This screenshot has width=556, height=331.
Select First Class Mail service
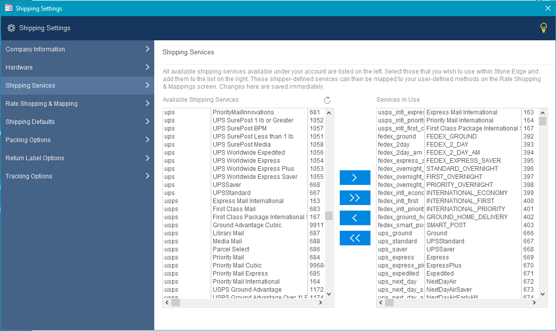(x=243, y=209)
